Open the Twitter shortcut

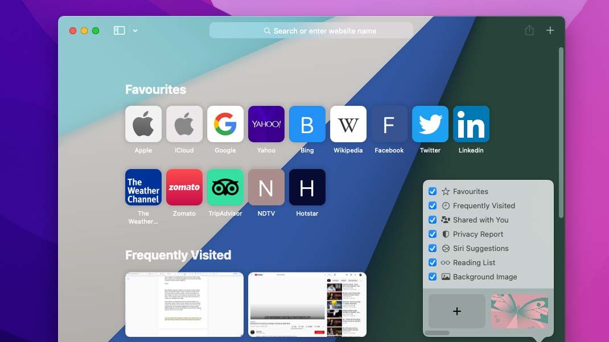(x=430, y=123)
